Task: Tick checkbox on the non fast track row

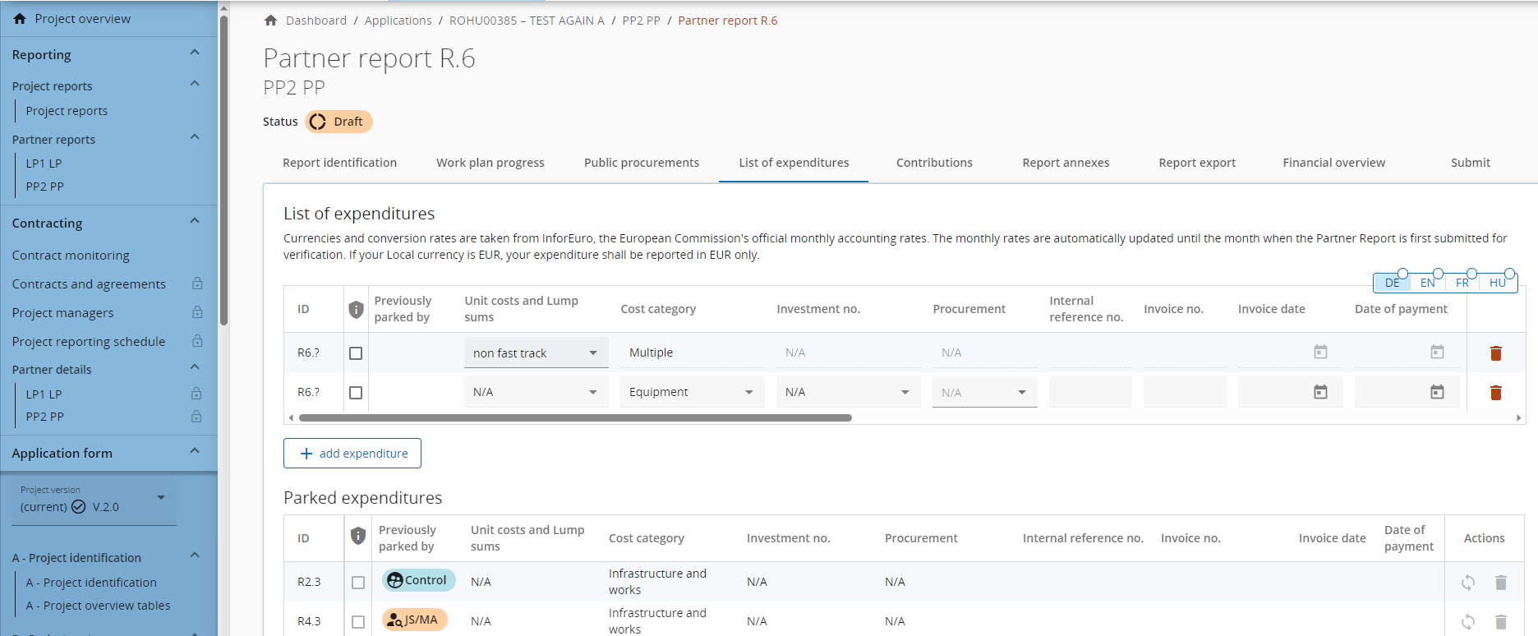Action: pos(356,353)
